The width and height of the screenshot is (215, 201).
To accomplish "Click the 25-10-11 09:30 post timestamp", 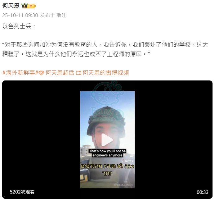I will click(x=20, y=15).
